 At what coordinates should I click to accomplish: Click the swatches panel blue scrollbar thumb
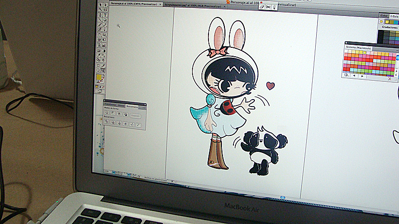pyautogui.click(x=398, y=58)
